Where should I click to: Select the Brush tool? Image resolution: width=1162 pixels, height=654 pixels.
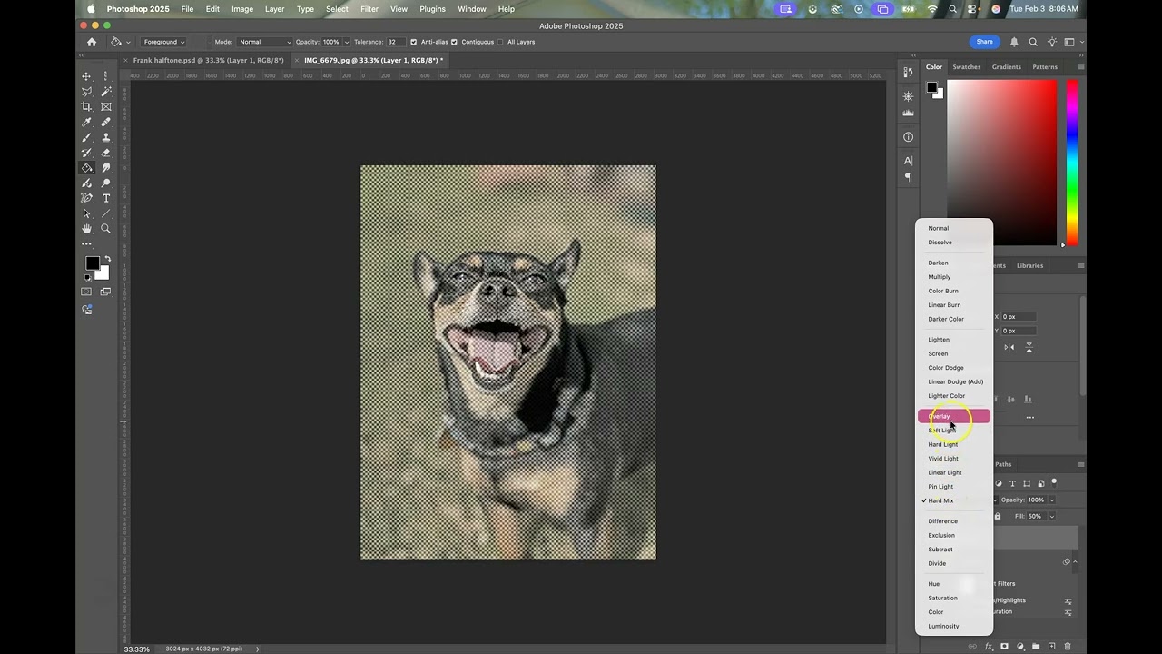(87, 137)
